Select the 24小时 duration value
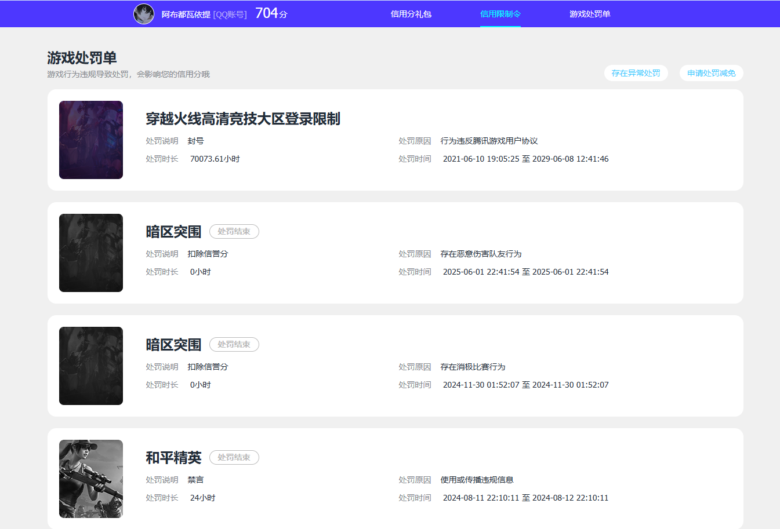The width and height of the screenshot is (780, 529). tap(203, 498)
